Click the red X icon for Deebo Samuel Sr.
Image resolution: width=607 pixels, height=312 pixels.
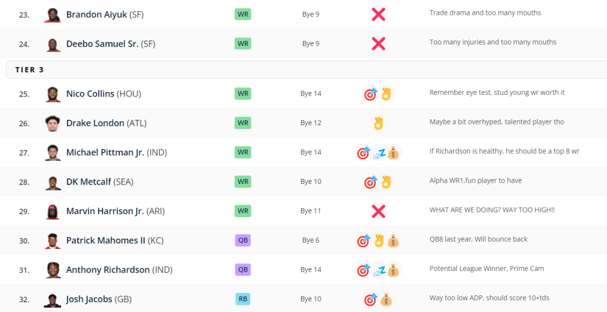tap(378, 43)
